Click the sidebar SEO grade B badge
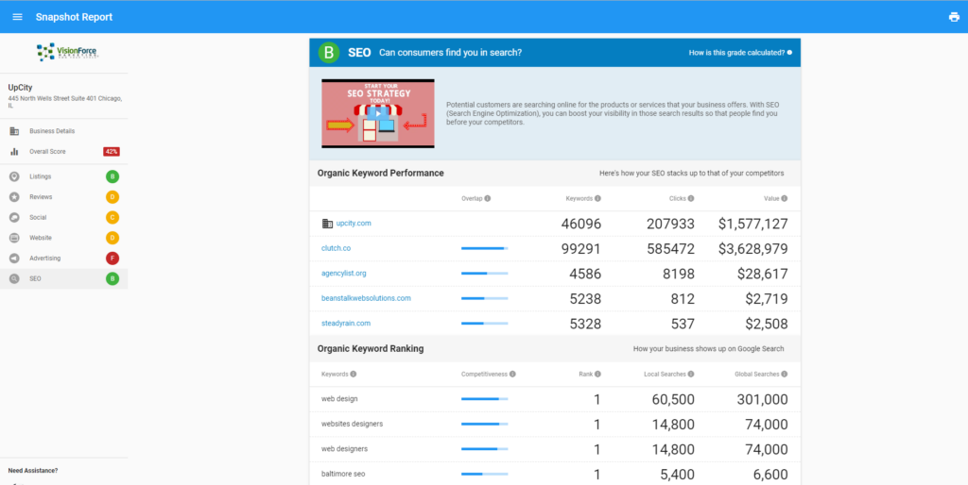This screenshot has width=968, height=485. [112, 278]
